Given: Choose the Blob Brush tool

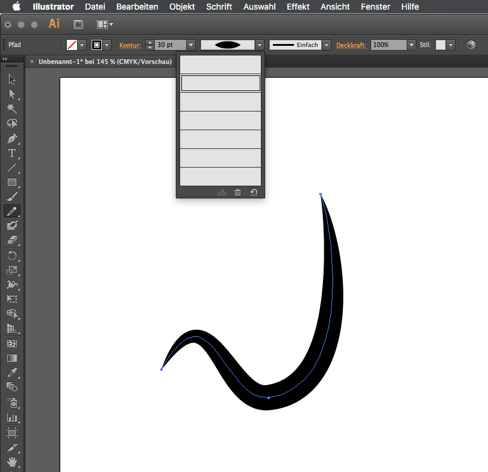Looking at the screenshot, I should coord(12,225).
